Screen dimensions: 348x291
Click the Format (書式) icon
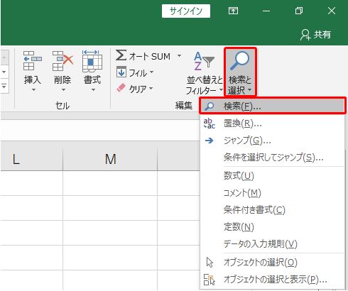92,61
